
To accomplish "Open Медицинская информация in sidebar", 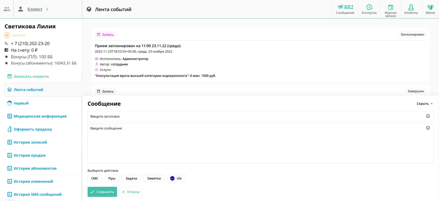I will point(40,116).
